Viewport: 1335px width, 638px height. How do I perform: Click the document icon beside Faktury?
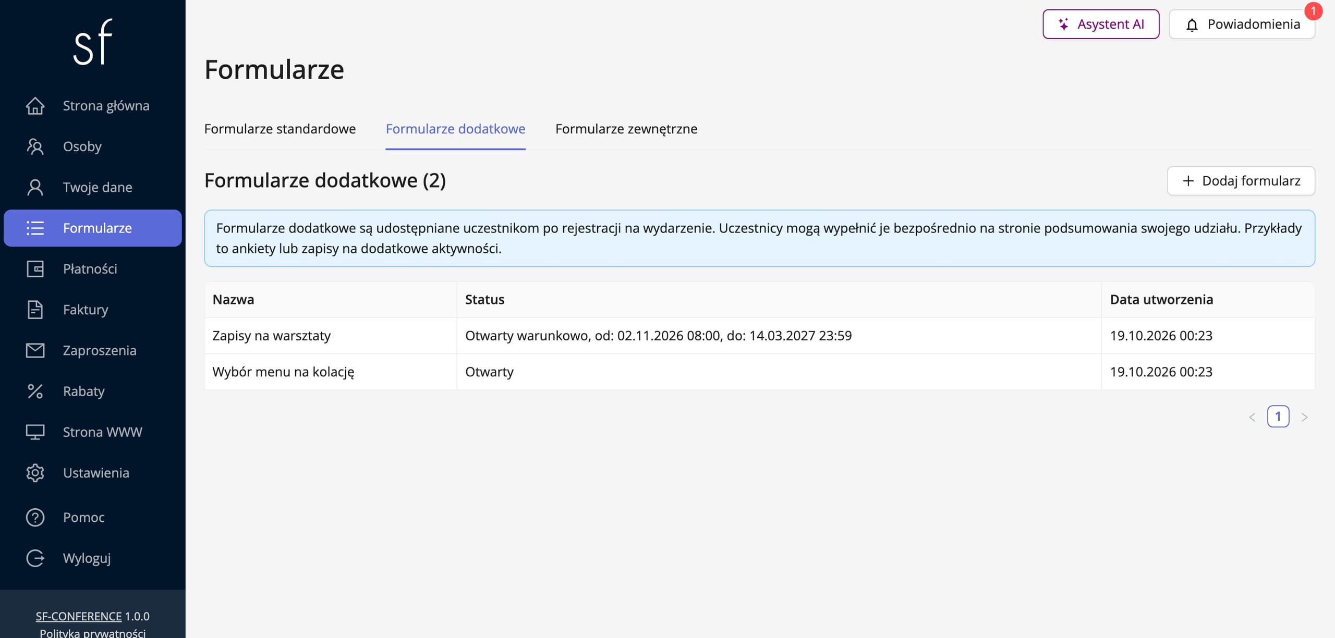tap(35, 310)
